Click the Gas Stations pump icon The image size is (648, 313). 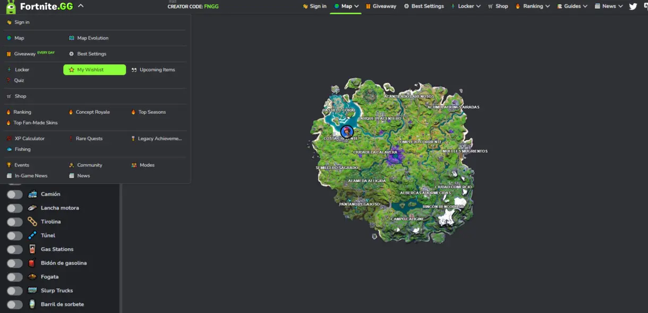pos(32,250)
